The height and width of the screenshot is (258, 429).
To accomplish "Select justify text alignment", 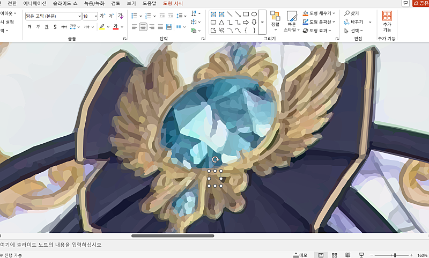I will (160, 27).
